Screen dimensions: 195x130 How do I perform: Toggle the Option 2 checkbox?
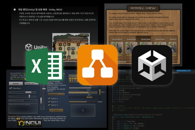coord(49,102)
